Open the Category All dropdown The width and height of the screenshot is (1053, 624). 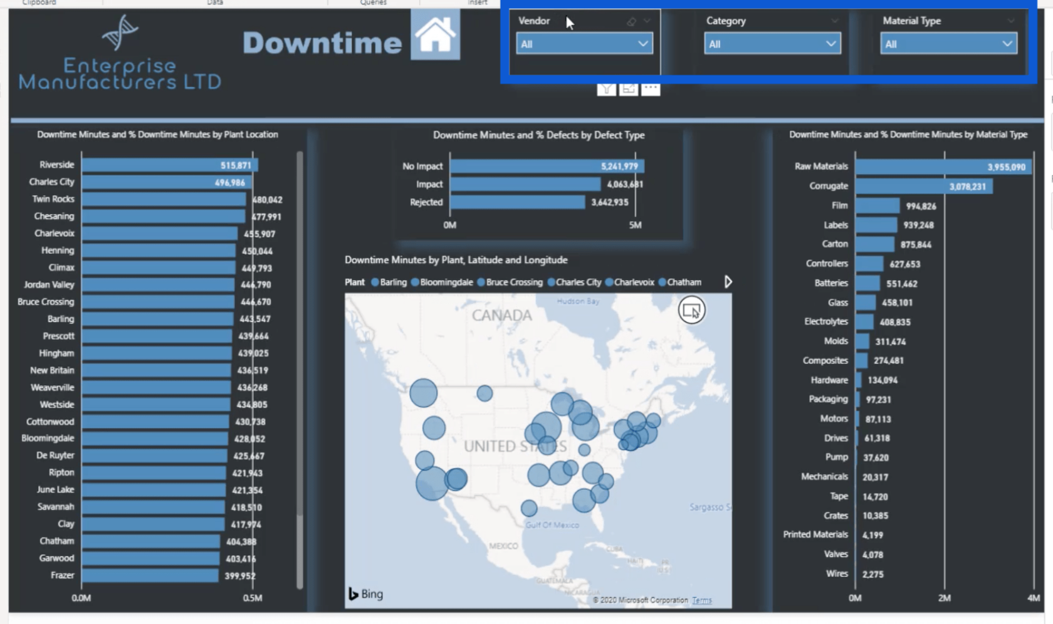click(x=772, y=44)
